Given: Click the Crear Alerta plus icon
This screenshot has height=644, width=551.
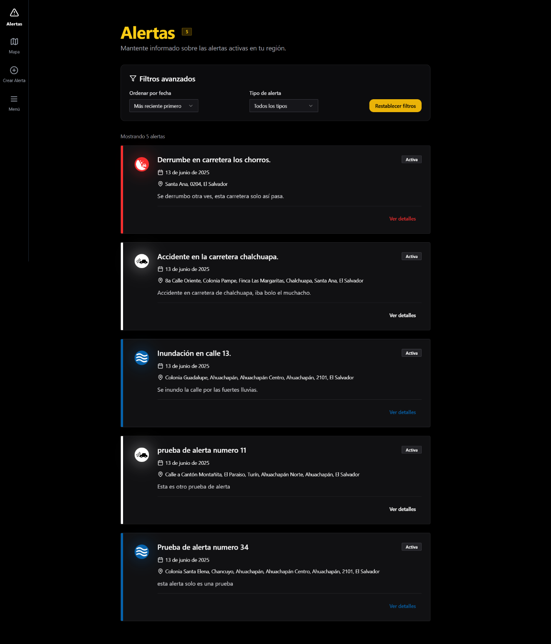Looking at the screenshot, I should pos(14,70).
